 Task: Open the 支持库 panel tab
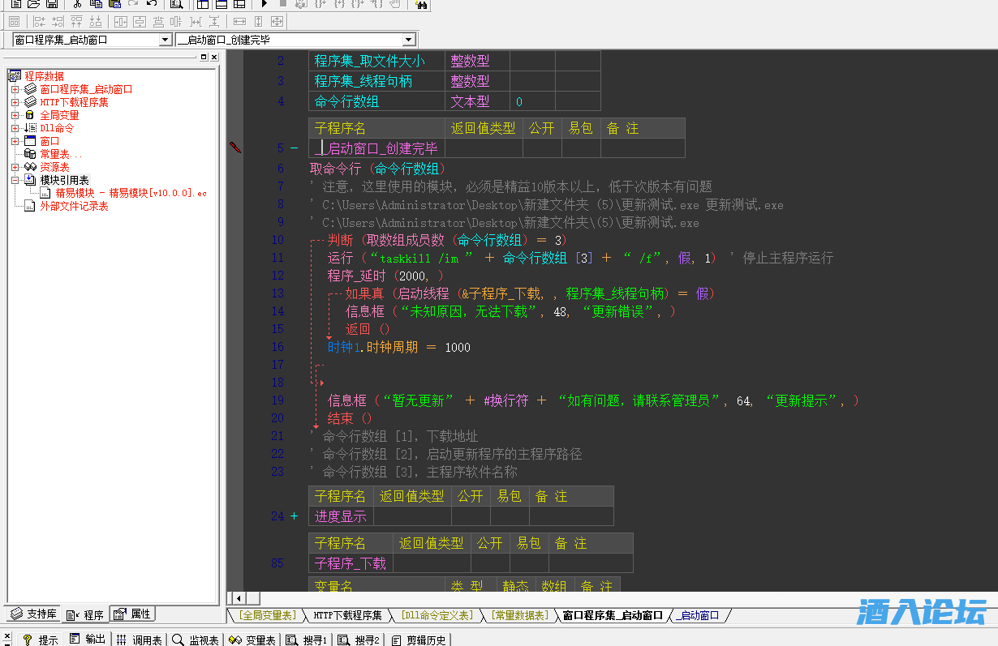coord(34,614)
